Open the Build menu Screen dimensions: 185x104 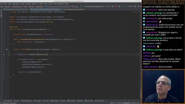[41, 4]
